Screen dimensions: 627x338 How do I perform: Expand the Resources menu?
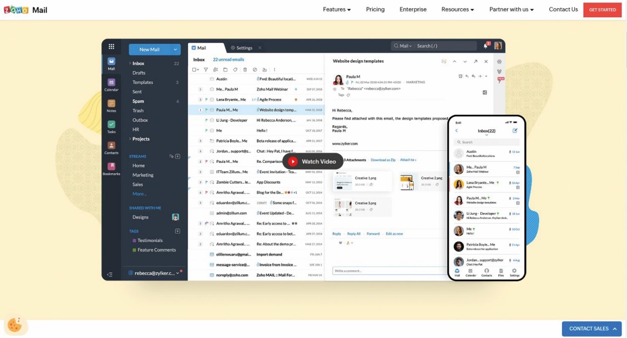pos(458,9)
